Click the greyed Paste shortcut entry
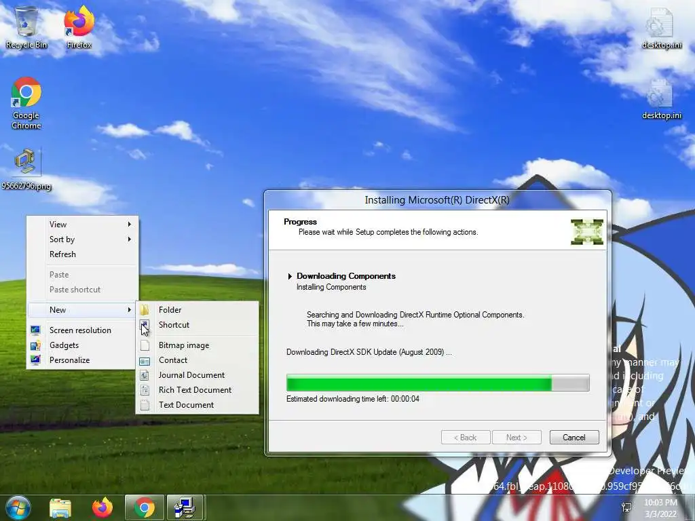This screenshot has height=521, width=695. coord(82,289)
